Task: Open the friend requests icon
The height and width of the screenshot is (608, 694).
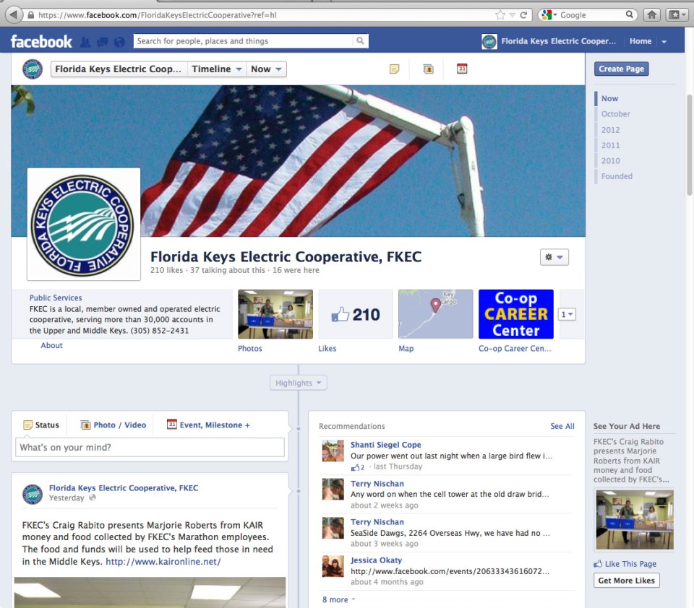Action: click(x=85, y=42)
